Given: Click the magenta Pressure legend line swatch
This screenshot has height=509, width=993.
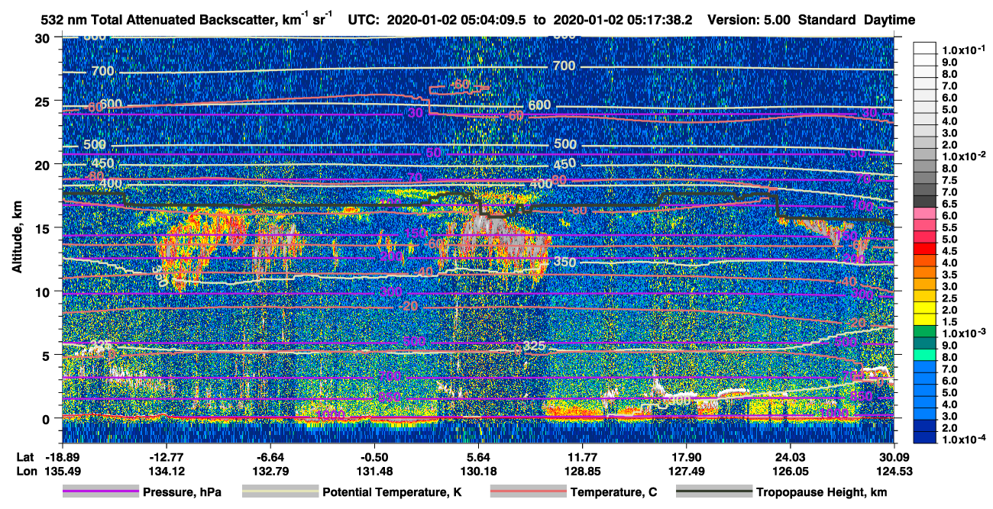Looking at the screenshot, I should [100, 492].
